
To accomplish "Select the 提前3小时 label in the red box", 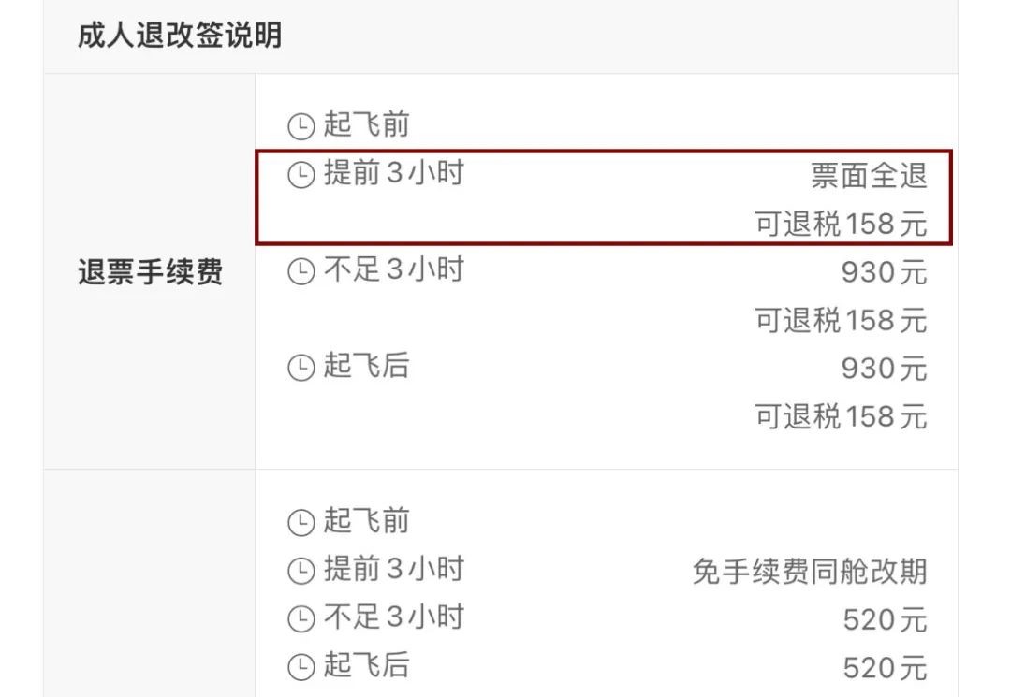I will pyautogui.click(x=393, y=174).
